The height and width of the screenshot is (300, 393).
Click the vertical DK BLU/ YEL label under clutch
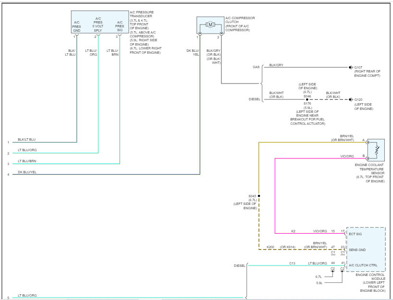point(193,52)
